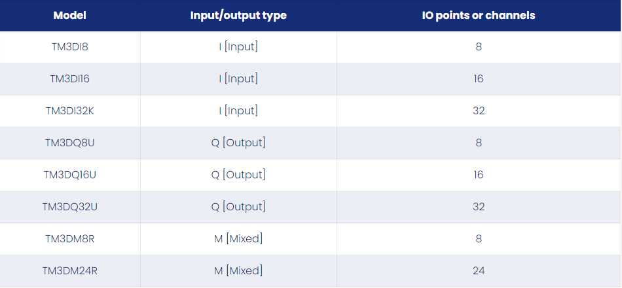Click the Q [Output] cell for TM3DQ16U
The height and width of the screenshot is (288, 622).
(x=238, y=175)
